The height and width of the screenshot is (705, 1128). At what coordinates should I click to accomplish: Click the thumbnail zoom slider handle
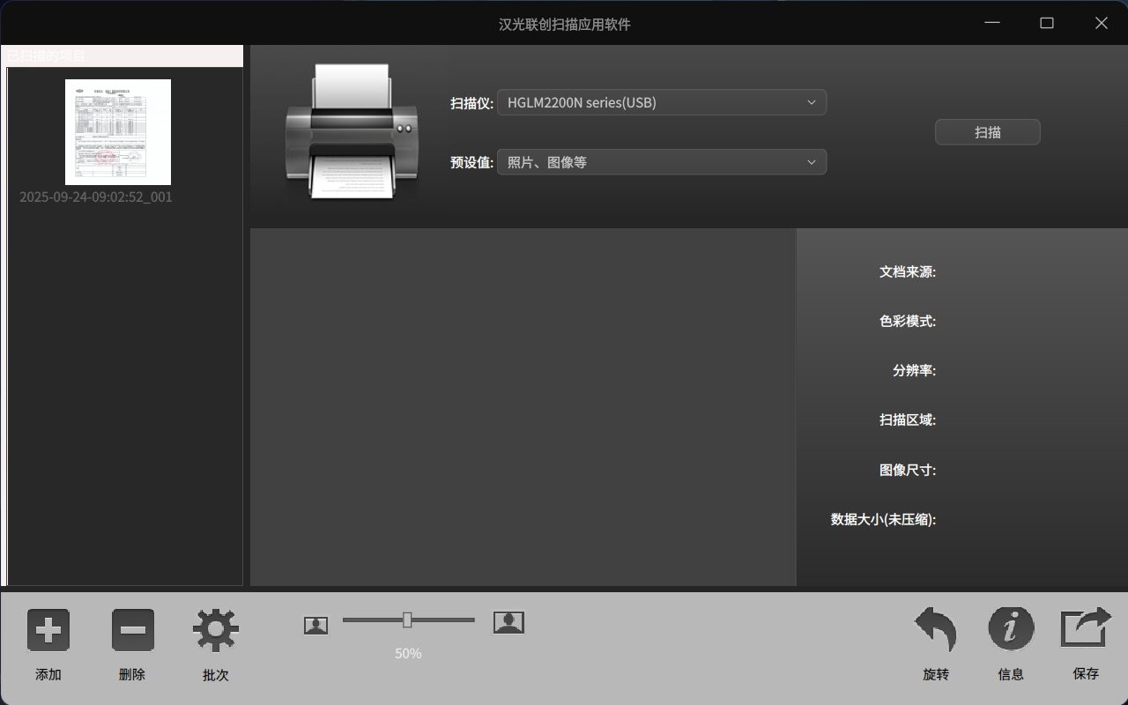(x=407, y=620)
